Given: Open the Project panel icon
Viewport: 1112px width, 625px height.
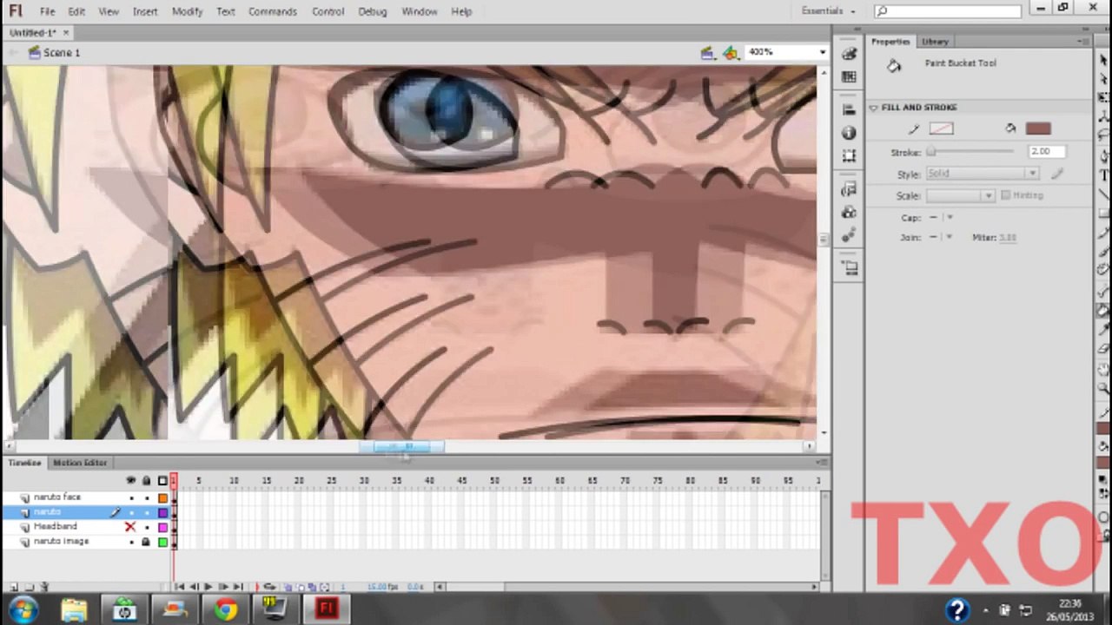Looking at the screenshot, I should point(849,268).
